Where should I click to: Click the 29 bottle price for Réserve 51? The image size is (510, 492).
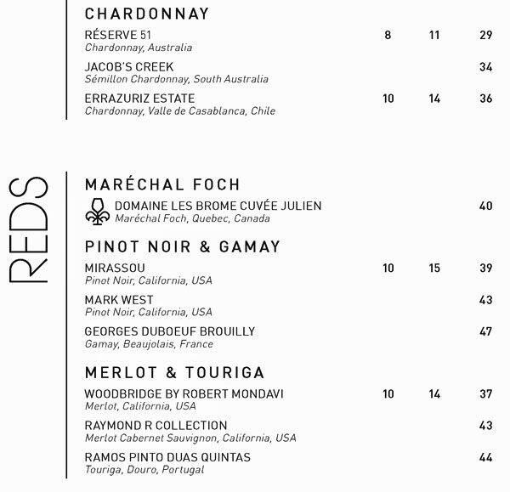[485, 35]
